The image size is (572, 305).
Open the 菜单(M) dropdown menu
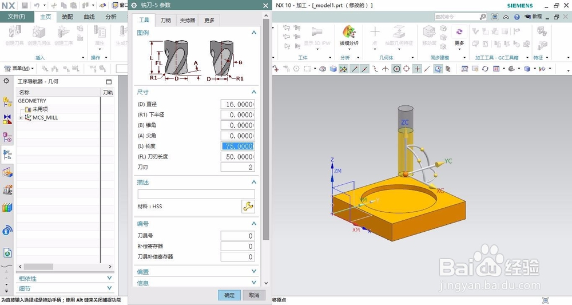[19, 69]
